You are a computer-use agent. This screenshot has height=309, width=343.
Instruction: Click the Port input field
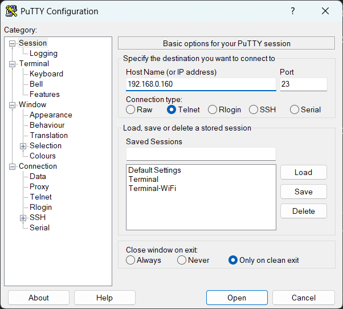[304, 84]
